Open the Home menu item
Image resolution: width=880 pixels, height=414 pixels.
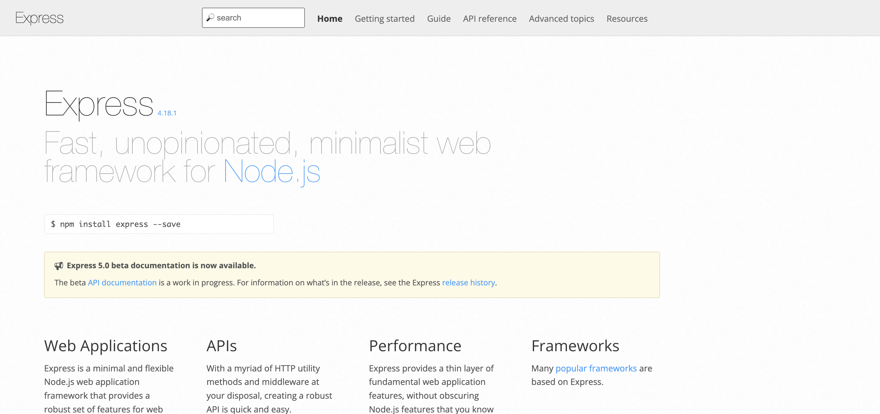point(330,18)
